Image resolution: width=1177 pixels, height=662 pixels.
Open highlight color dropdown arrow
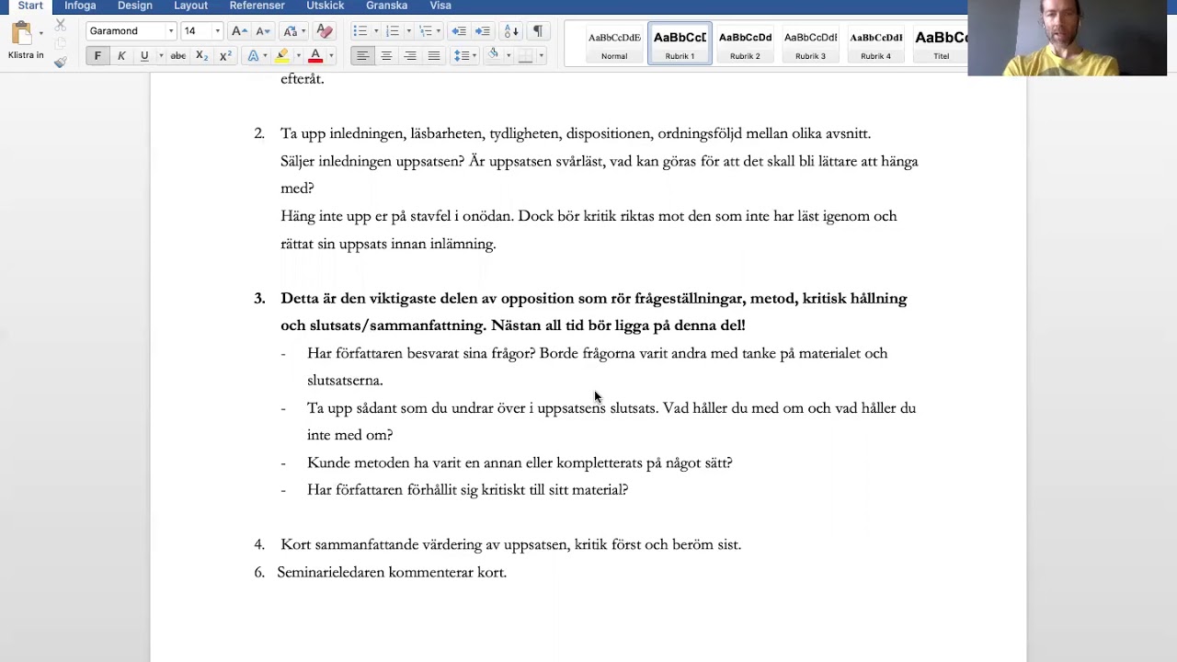pos(298,56)
